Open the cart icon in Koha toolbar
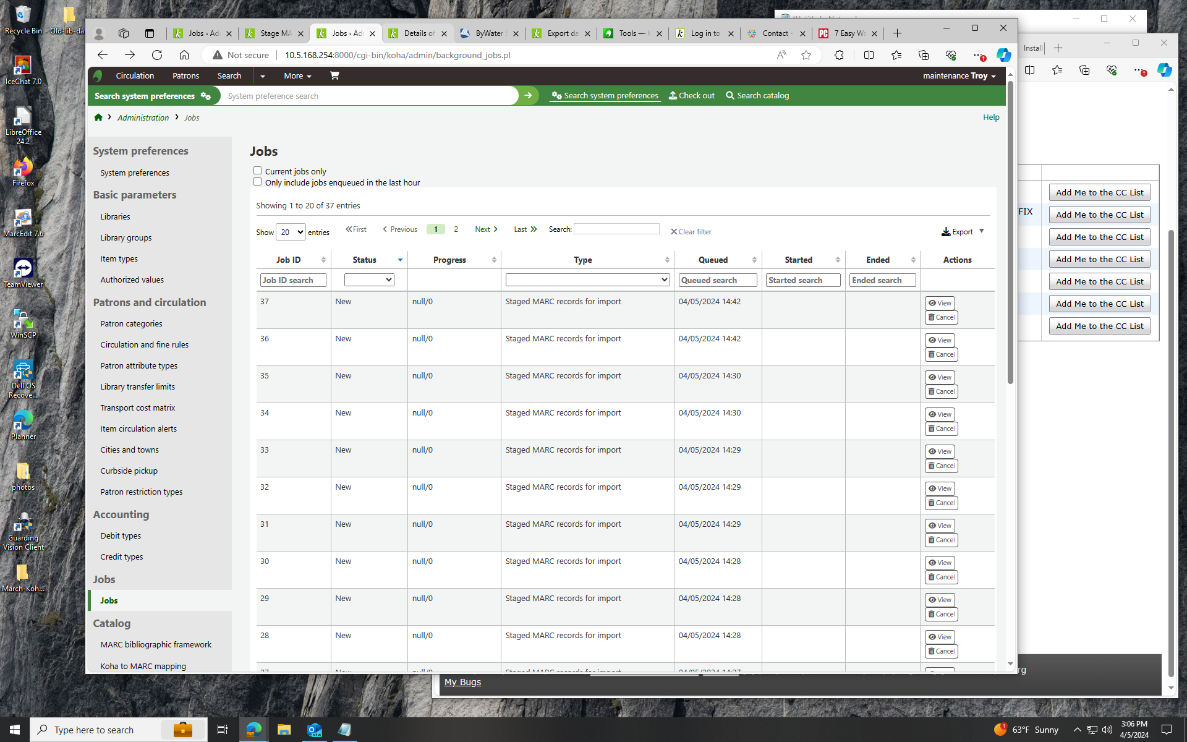1187x742 pixels. [x=334, y=75]
